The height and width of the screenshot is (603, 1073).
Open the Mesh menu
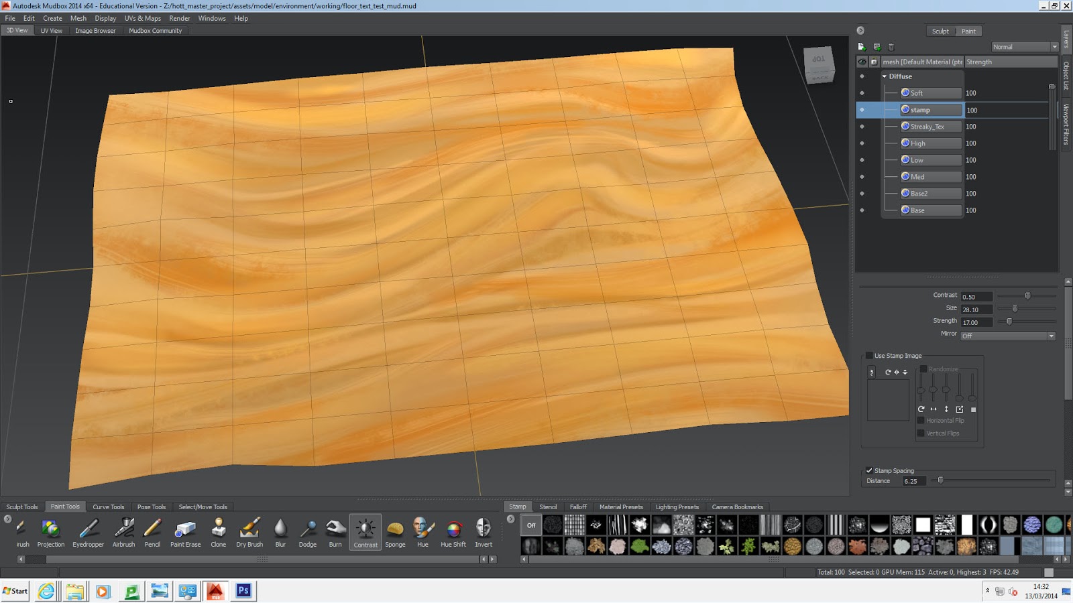click(x=78, y=18)
